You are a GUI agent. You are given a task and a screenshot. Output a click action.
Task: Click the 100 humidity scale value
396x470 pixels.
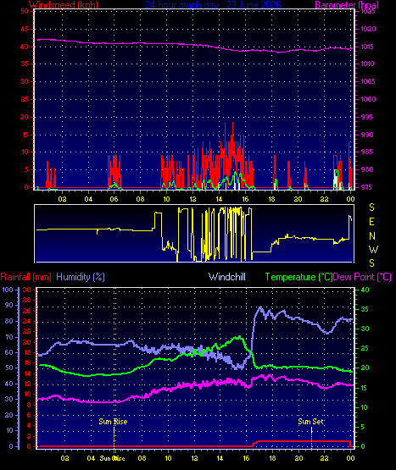click(x=8, y=290)
